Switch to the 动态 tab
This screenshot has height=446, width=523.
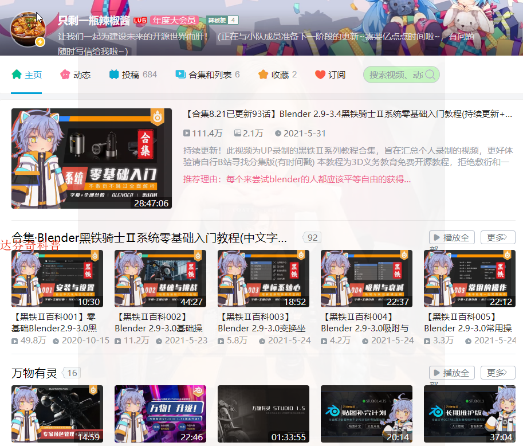pos(76,75)
